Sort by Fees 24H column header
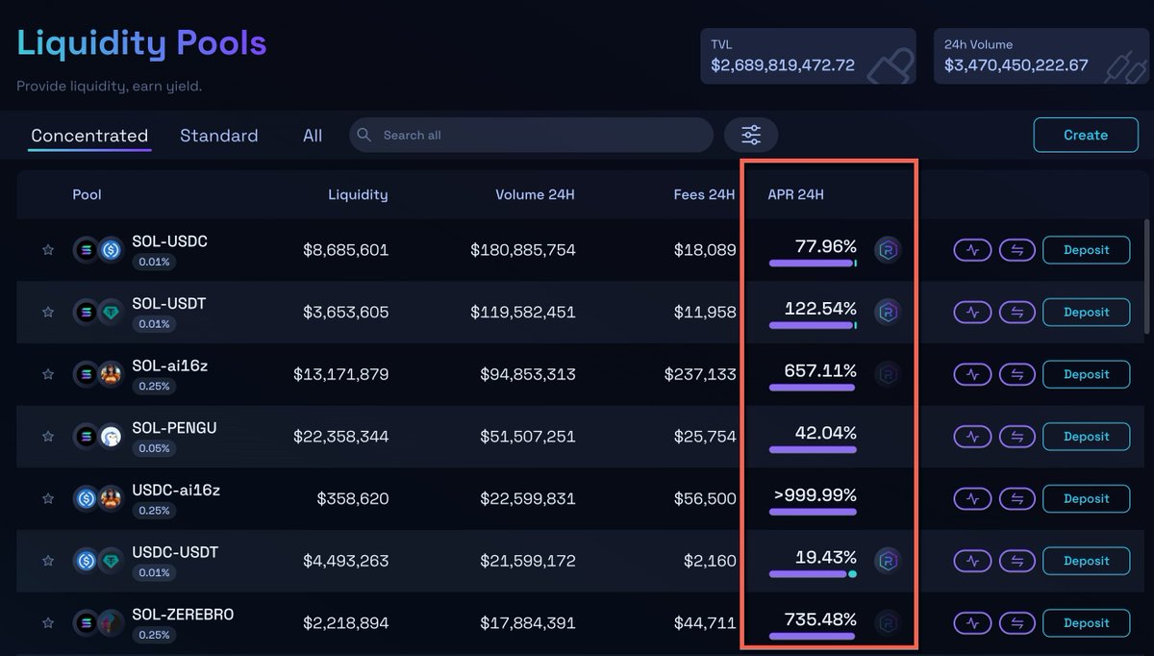The image size is (1154, 656). (704, 194)
